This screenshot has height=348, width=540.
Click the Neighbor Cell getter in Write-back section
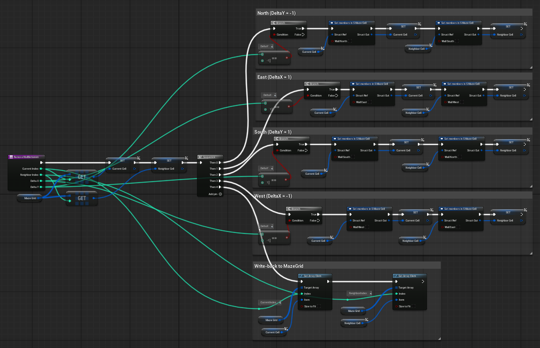(354, 323)
